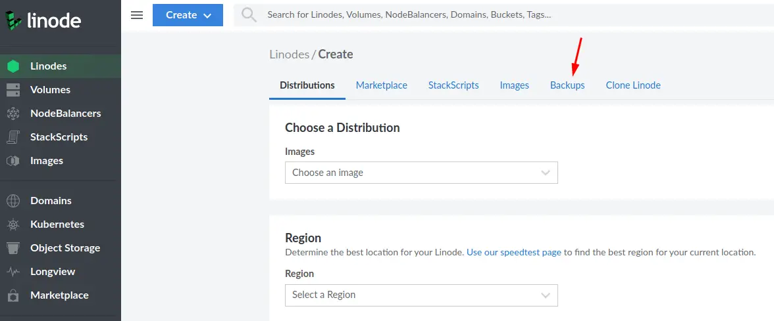
Task: Click the StackScripts scroll icon in sidebar
Action: click(13, 137)
